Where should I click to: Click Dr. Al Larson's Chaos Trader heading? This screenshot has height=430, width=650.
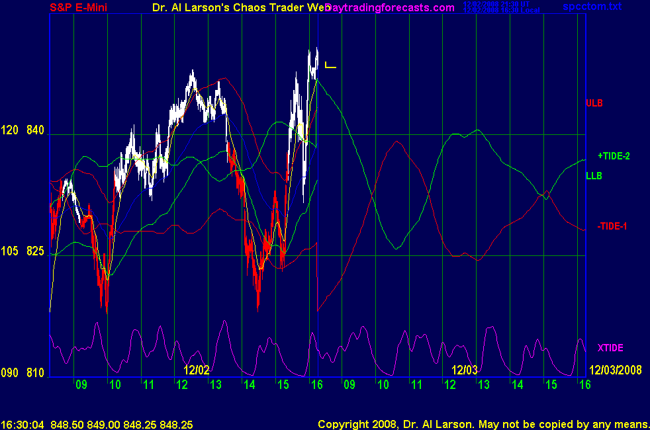point(236,8)
